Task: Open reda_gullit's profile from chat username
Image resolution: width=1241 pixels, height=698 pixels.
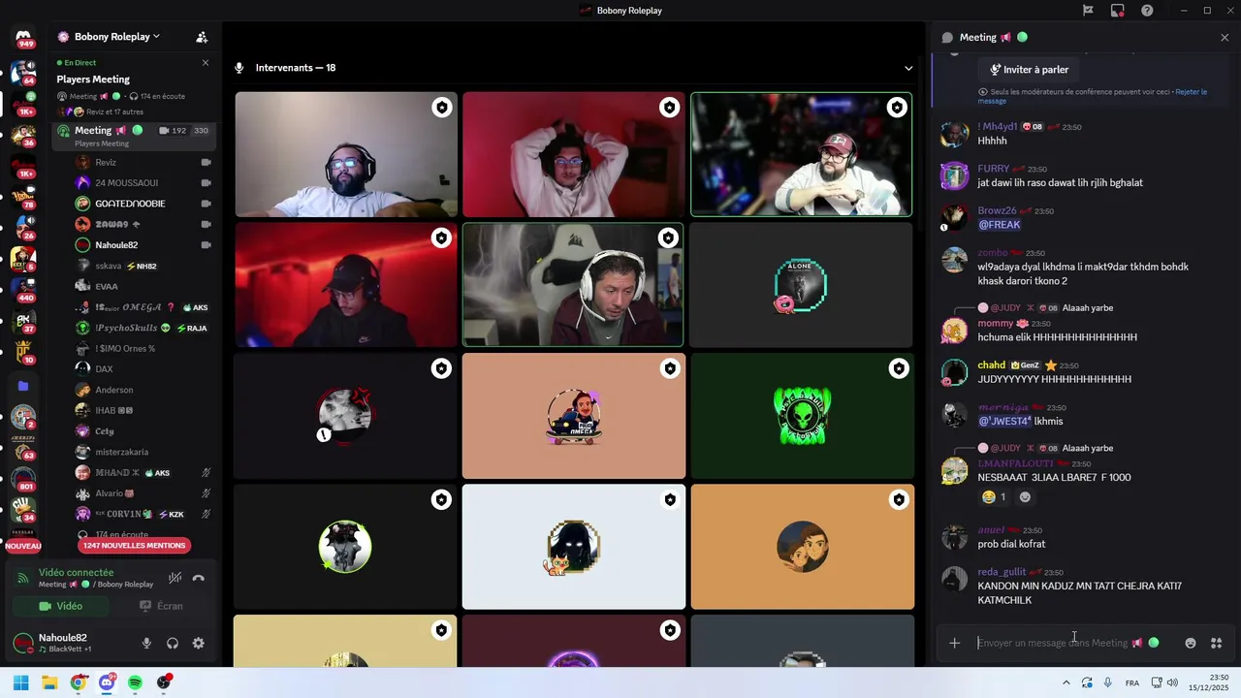Action: click(x=1002, y=572)
